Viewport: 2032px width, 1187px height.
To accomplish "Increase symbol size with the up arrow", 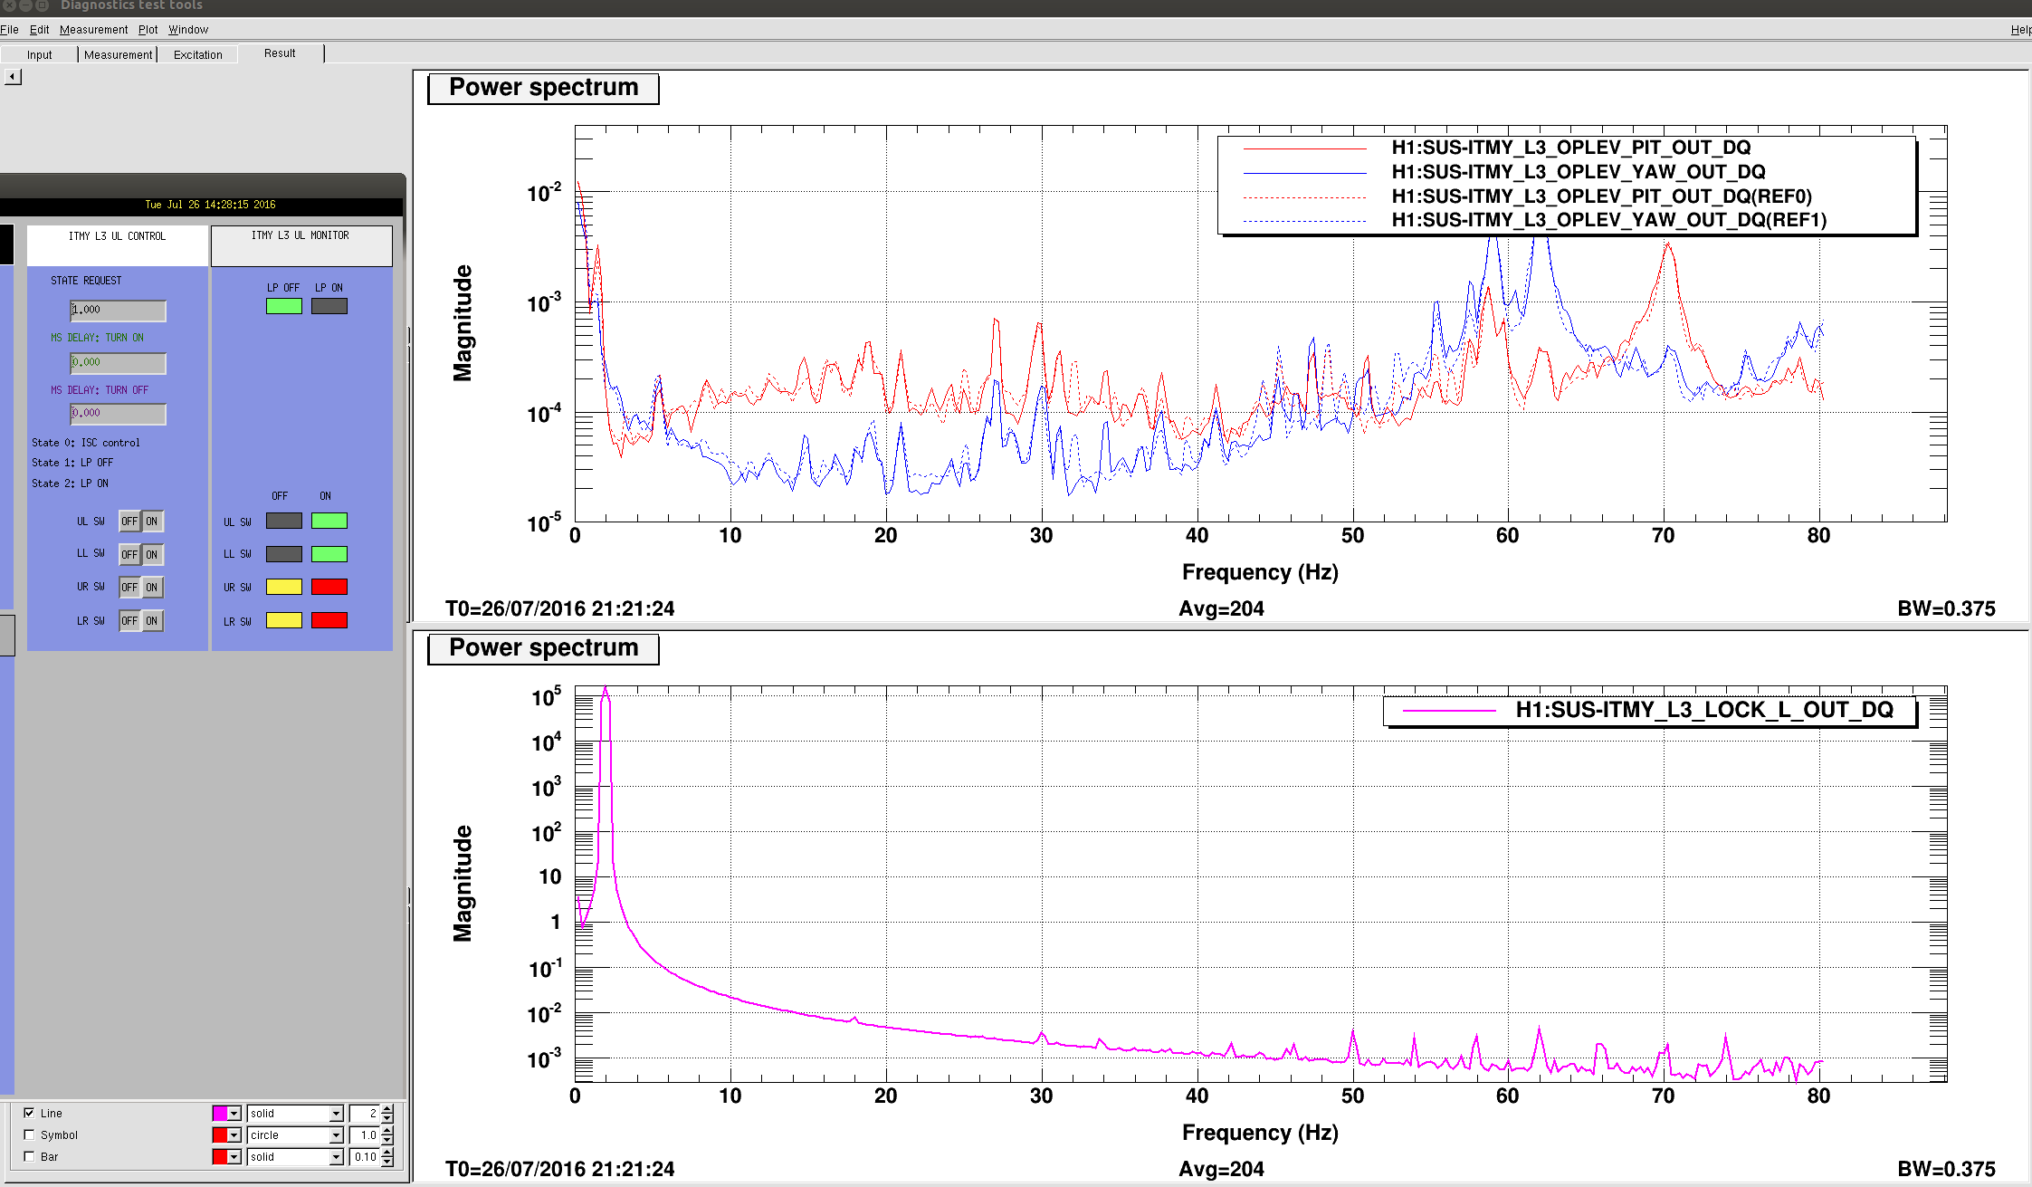I will 387,1131.
